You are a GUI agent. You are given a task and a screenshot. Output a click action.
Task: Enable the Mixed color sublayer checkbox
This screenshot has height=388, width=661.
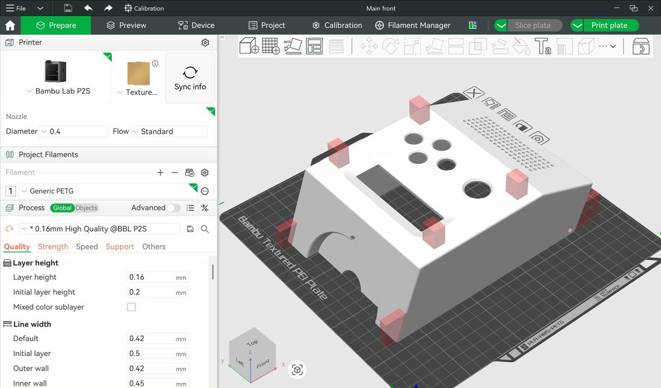(132, 307)
